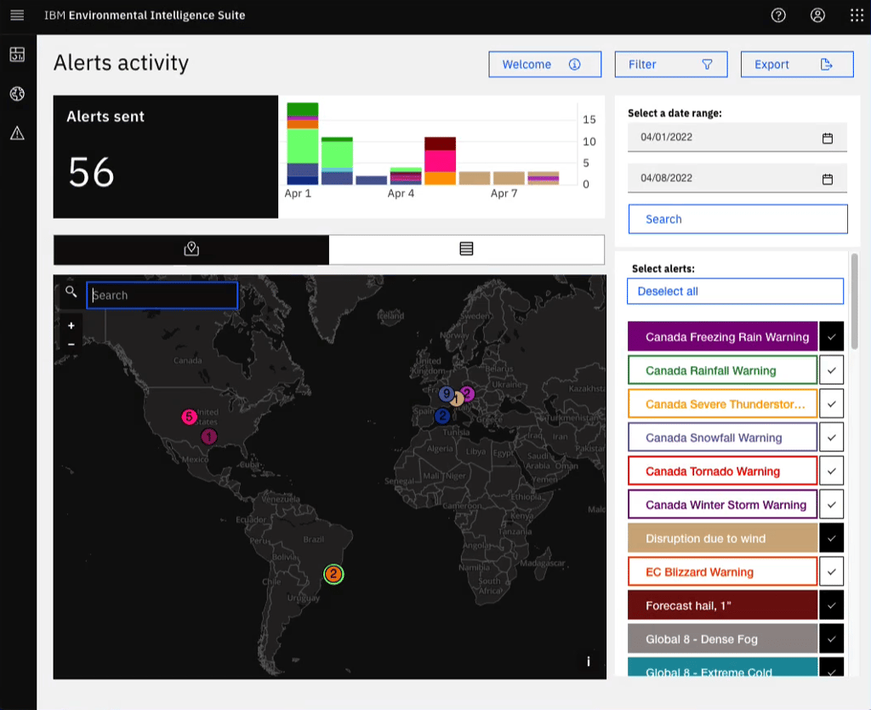The height and width of the screenshot is (710, 871).
Task: Select Canada Tornado Warning label
Action: click(723, 471)
